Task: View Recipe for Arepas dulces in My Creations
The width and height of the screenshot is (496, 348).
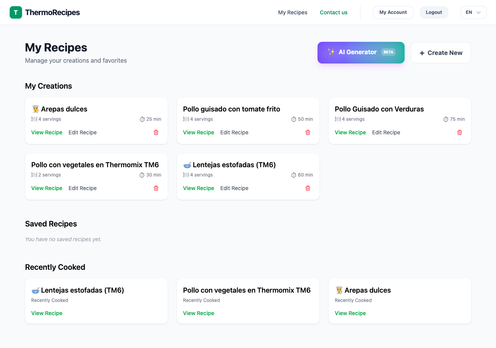Action: click(47, 132)
